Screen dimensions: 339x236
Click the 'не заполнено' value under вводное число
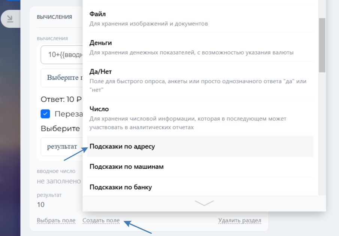tap(59, 181)
